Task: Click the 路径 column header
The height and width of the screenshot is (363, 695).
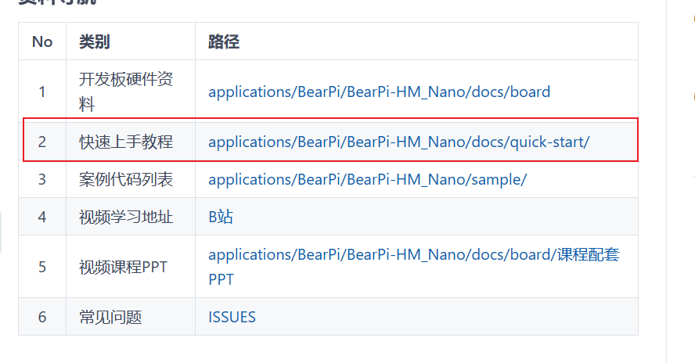Action: pyautogui.click(x=223, y=41)
